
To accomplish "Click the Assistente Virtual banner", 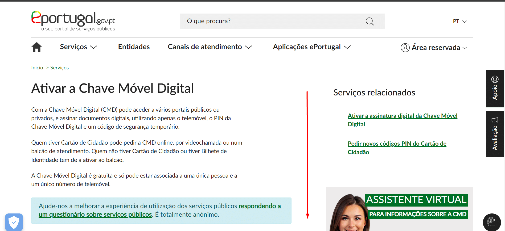I will (399, 209).
